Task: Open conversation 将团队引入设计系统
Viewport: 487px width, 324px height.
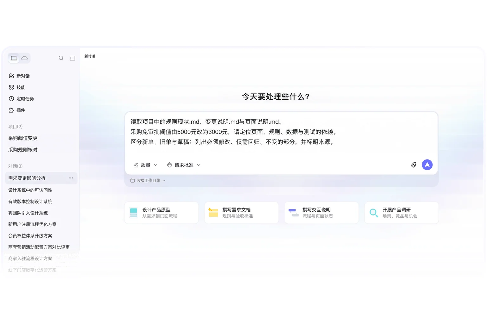Action: (28, 213)
